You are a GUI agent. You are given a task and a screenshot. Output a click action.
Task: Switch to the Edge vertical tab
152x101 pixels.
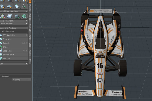click(30, 45)
